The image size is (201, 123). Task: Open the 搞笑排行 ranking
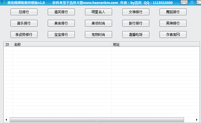[61, 12]
